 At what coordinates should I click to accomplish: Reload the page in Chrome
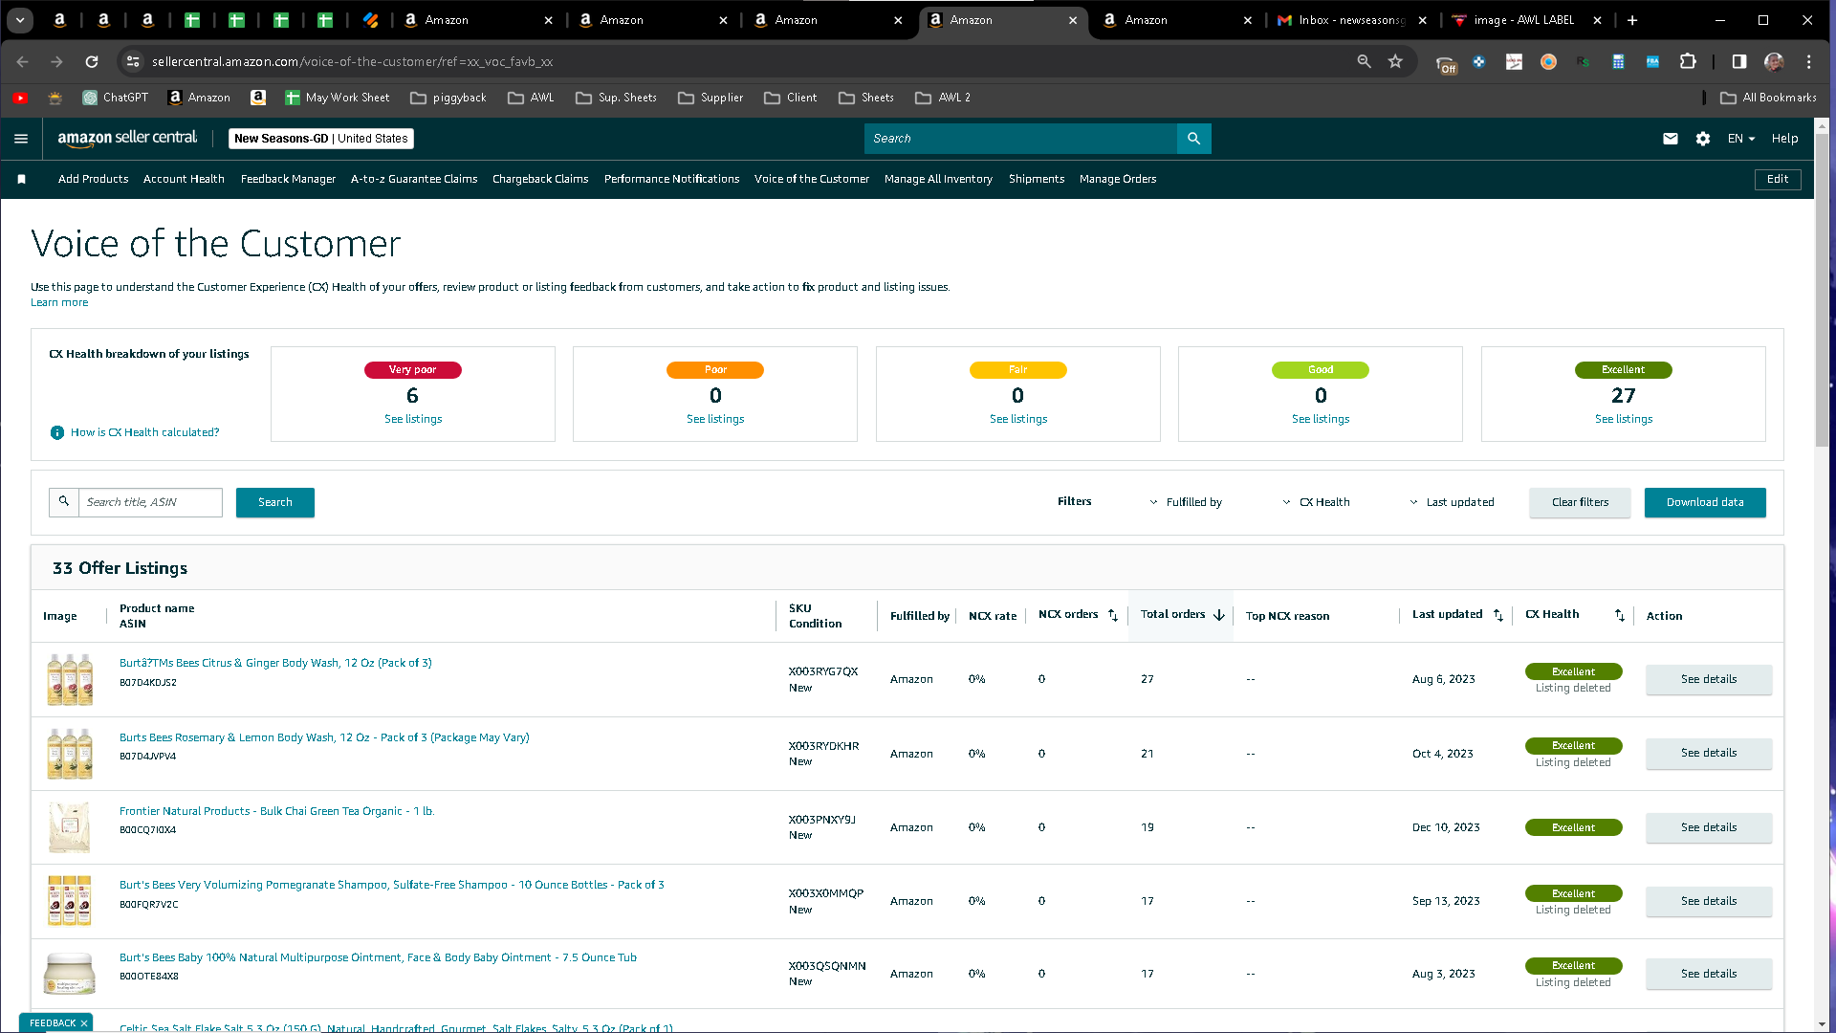click(92, 61)
